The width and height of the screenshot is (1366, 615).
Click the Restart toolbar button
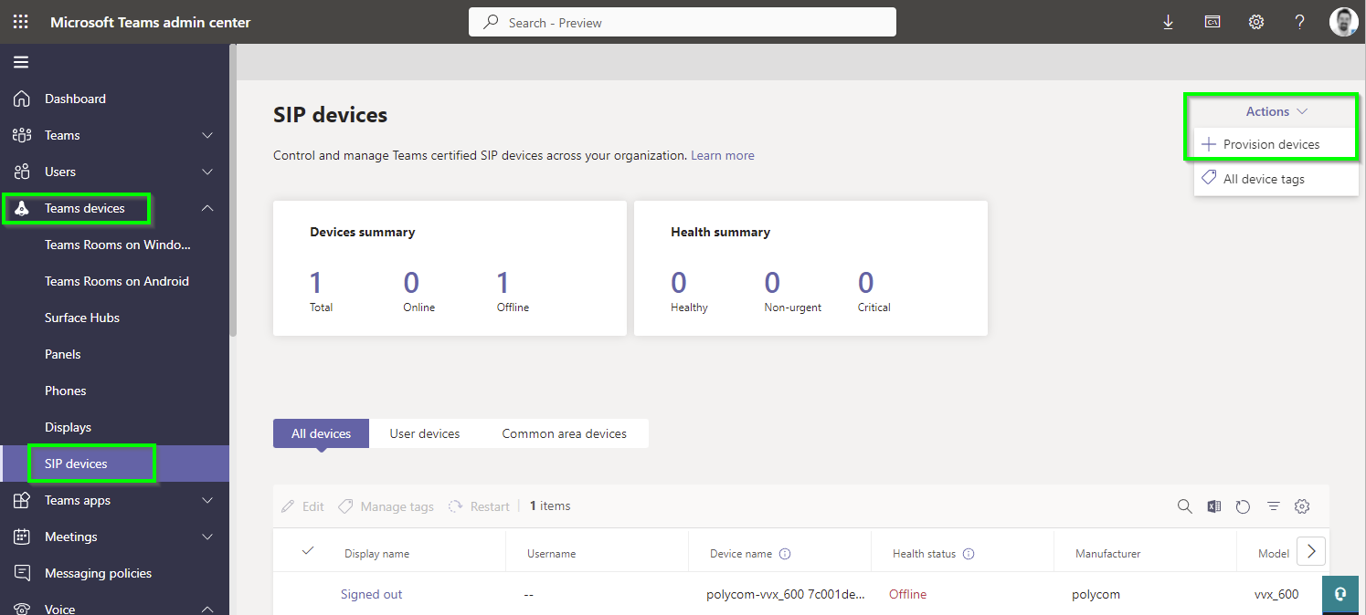click(x=479, y=506)
